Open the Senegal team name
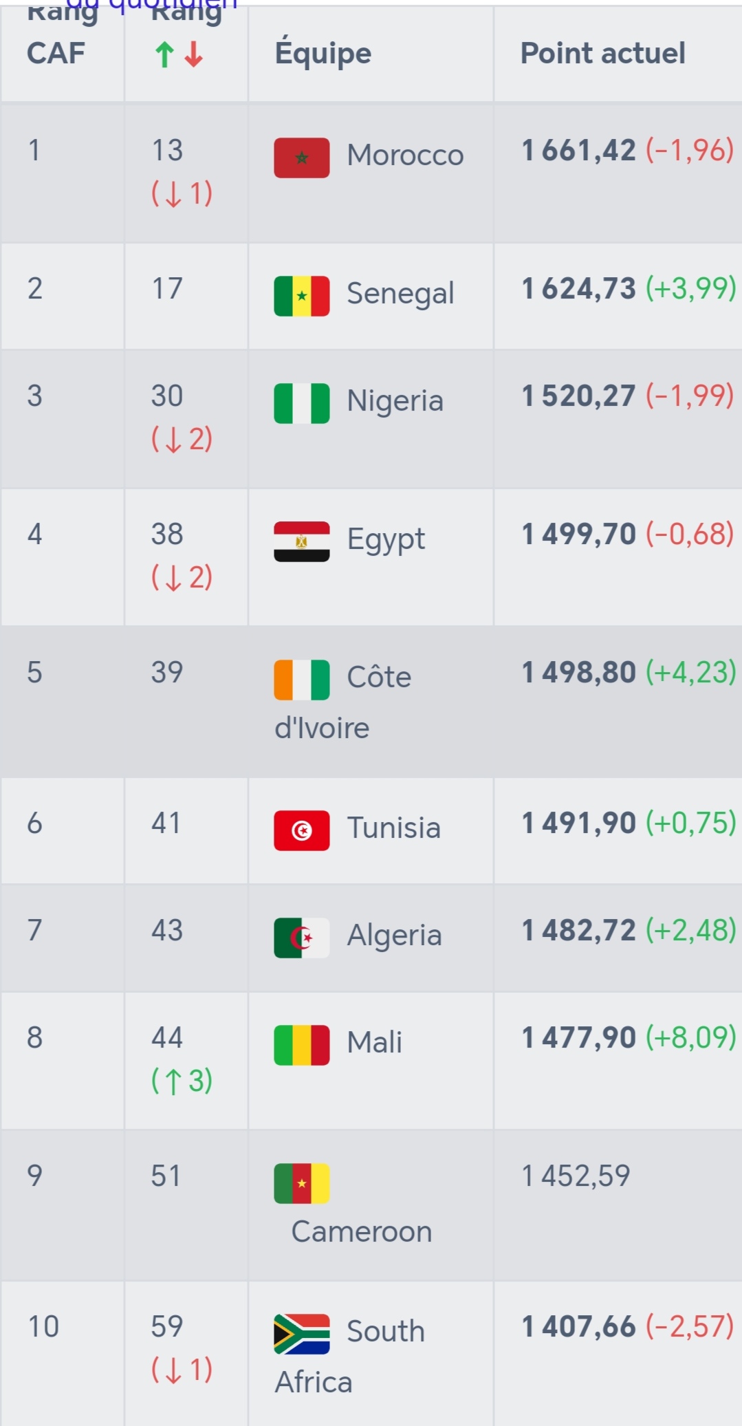The height and width of the screenshot is (1426, 742). tap(400, 294)
